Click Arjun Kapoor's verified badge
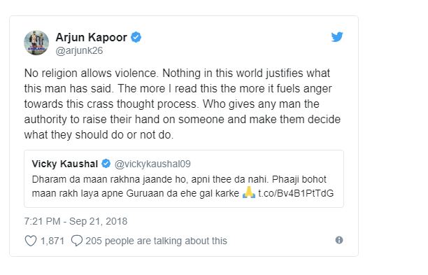Image resolution: width=428 pixels, height=275 pixels. (136, 37)
